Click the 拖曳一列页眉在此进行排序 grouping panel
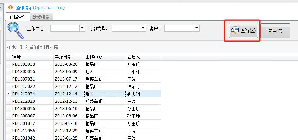Viewport: 298px width, 140px height. pyautogui.click(x=152, y=47)
